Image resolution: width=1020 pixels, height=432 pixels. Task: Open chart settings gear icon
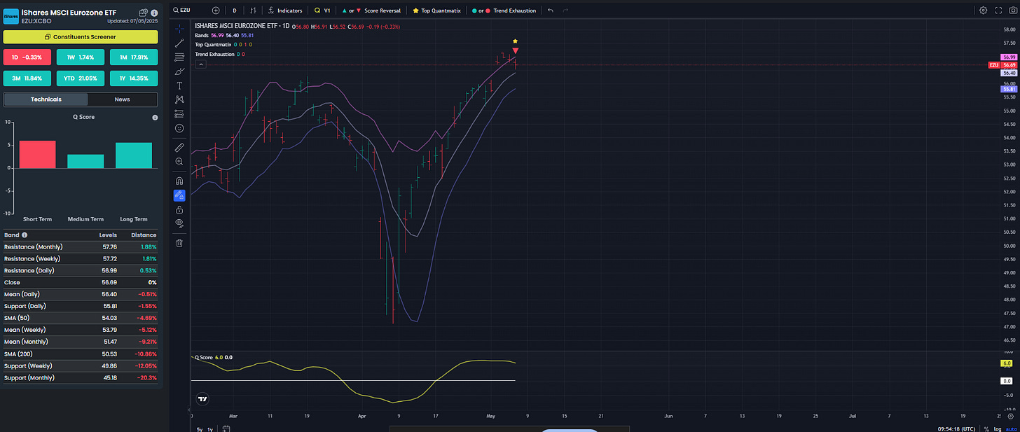click(984, 11)
